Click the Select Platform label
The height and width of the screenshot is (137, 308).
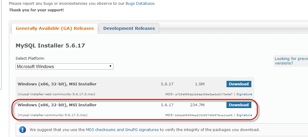pos(30,59)
